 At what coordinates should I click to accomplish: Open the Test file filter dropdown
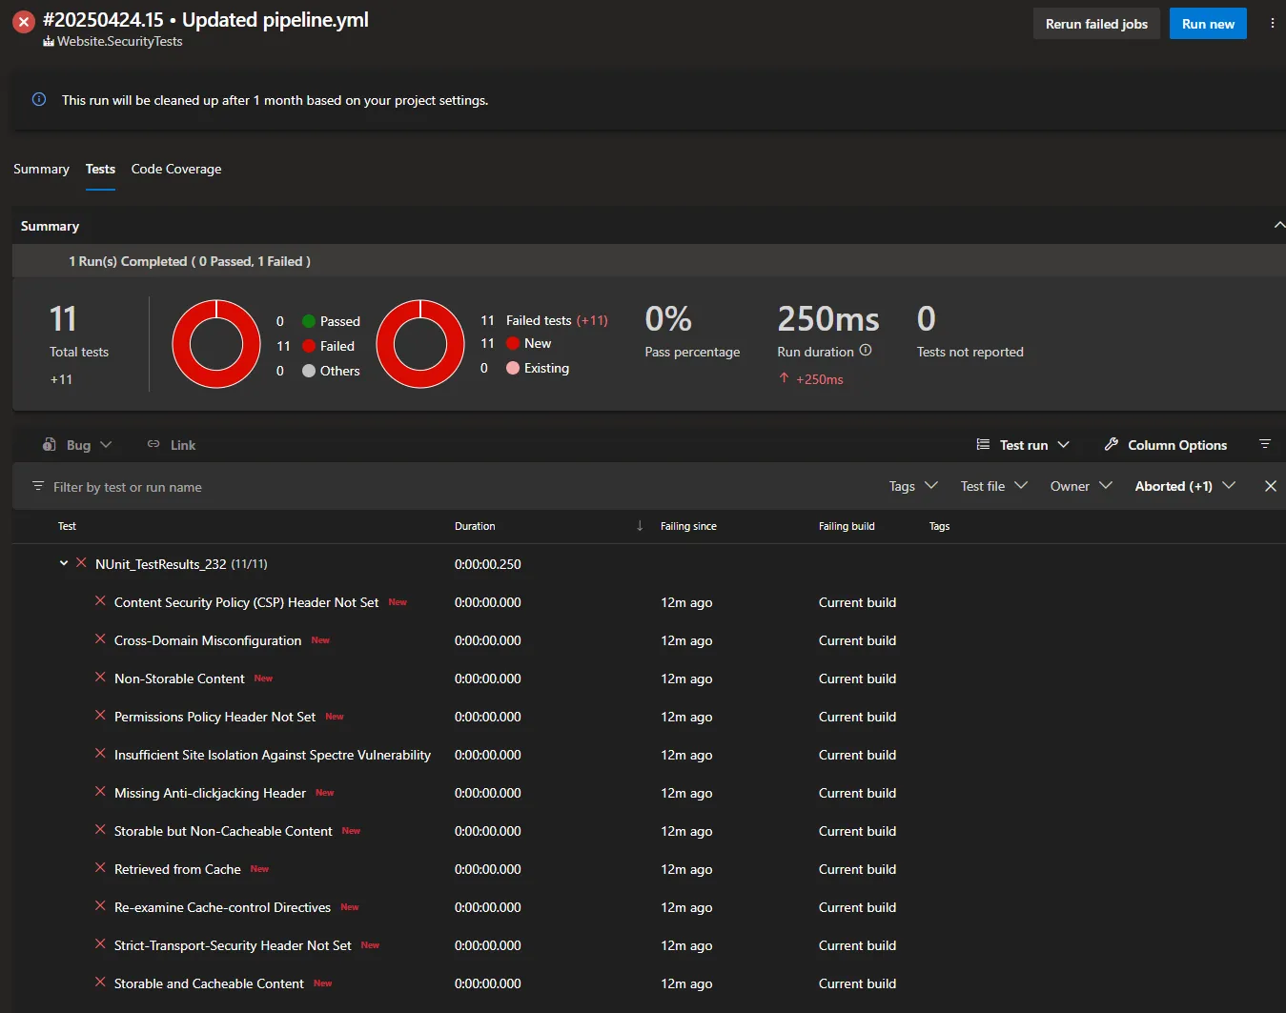[993, 486]
